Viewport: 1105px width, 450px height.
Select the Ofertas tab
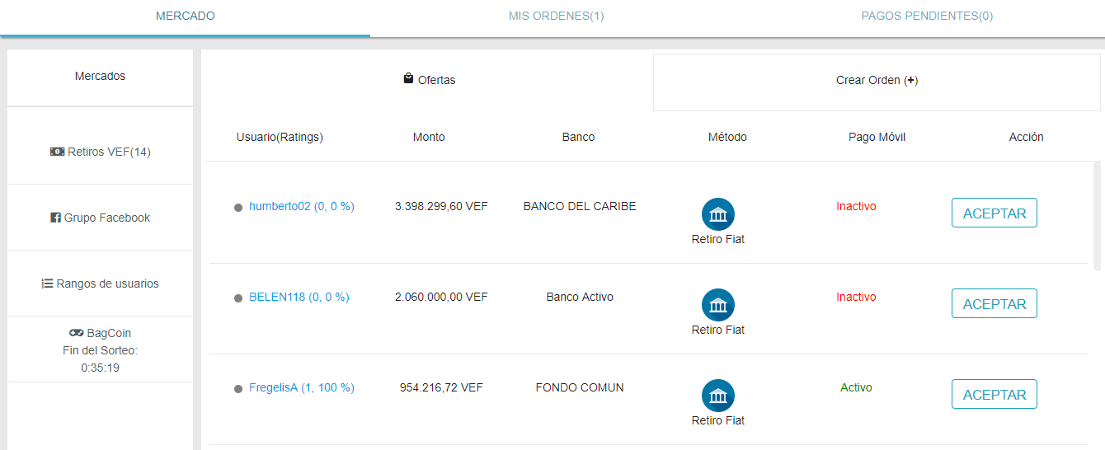pyautogui.click(x=429, y=80)
